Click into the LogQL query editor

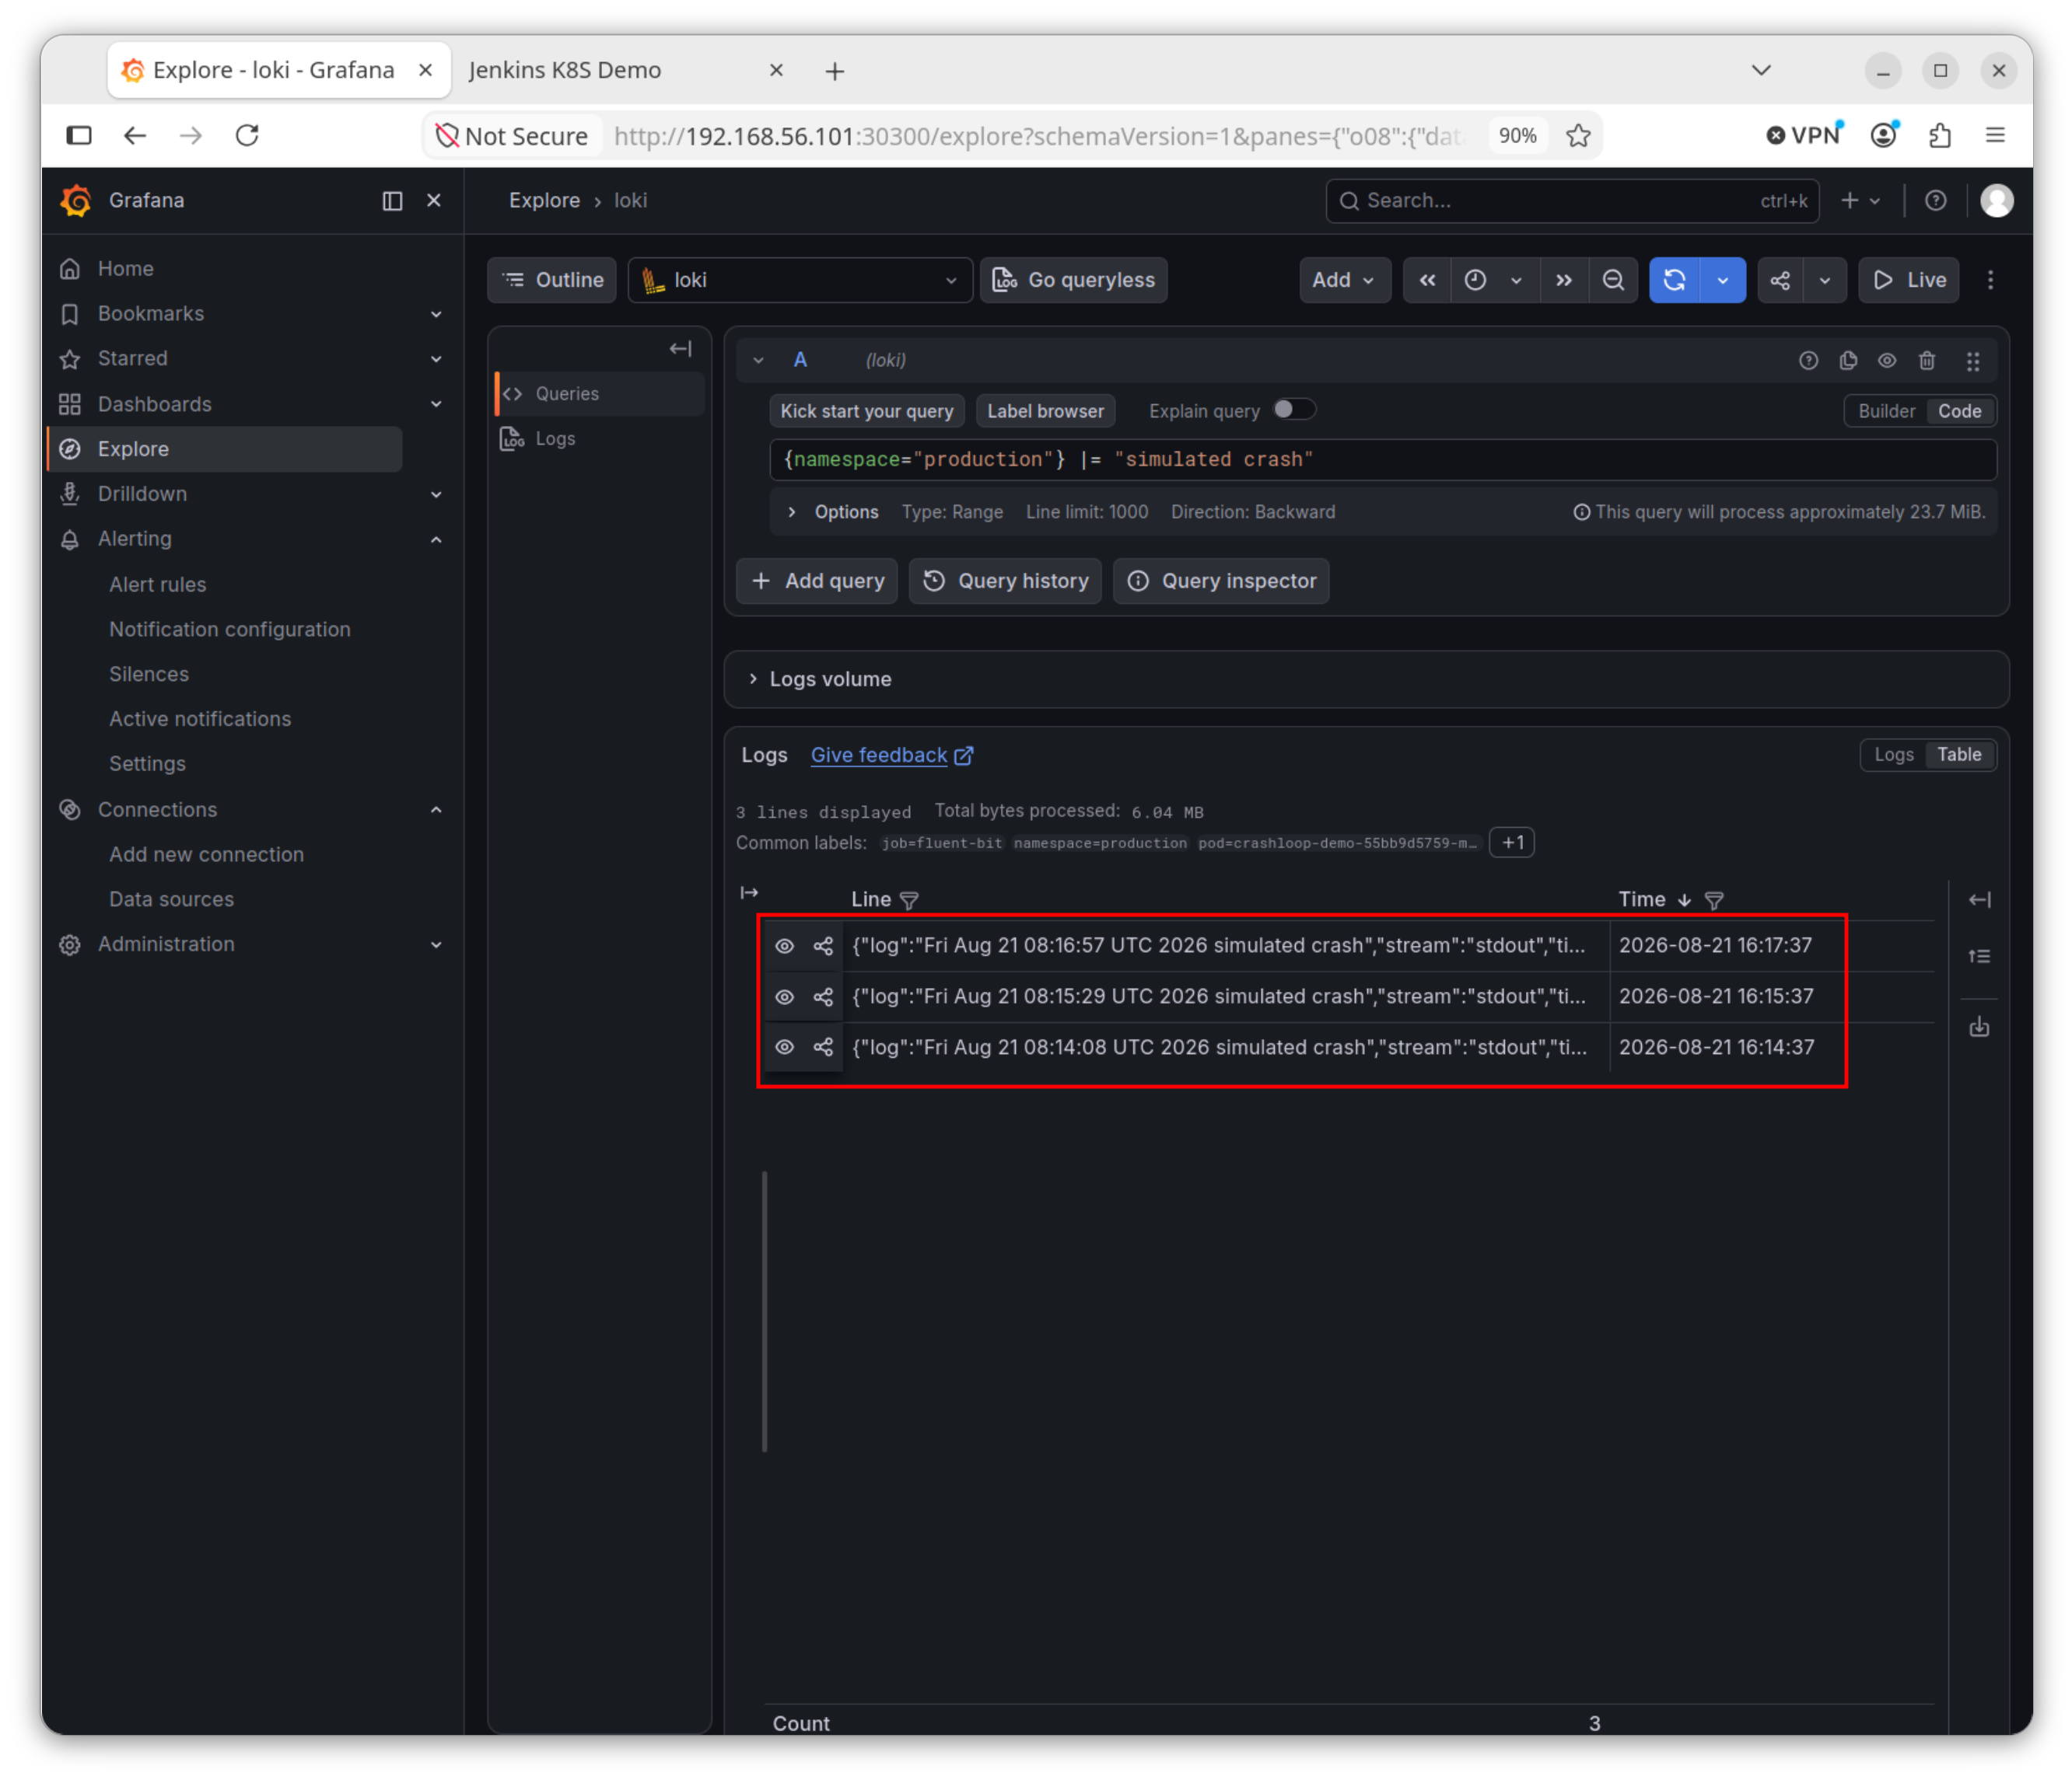pyautogui.click(x=1382, y=459)
